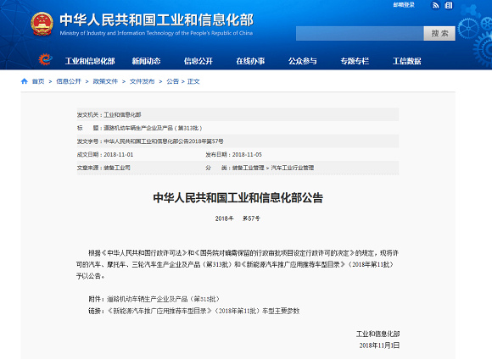492x359 pixels.
Task: Click the document number 2018年第57号 row
Action: coord(238,141)
